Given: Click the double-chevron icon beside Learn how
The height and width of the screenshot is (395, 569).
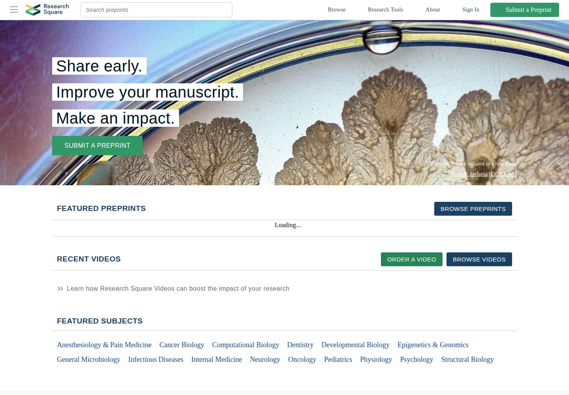Looking at the screenshot, I should (x=60, y=289).
